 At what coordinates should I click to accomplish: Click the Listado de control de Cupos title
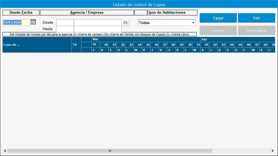(x=139, y=5)
